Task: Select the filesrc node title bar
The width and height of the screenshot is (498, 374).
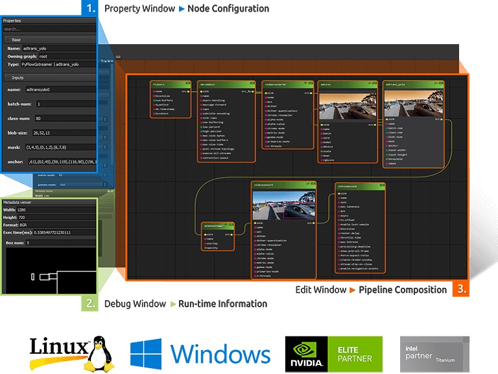Action: coord(171,84)
